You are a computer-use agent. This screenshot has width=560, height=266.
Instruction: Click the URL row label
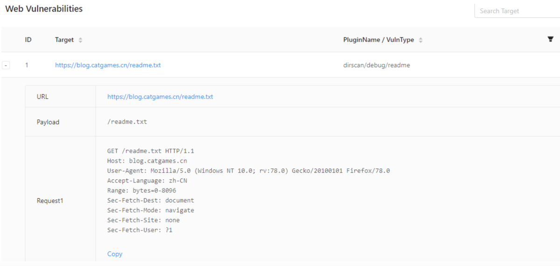[42, 97]
